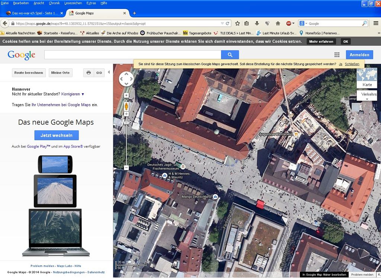This screenshot has height=278, width=381.
Task: Click the print icon in the side panel
Action: coord(89,73)
